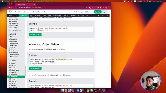Screen dimensions: 166x93
Task: Open the Chrome three-dot menu
Action: click(109, 7)
